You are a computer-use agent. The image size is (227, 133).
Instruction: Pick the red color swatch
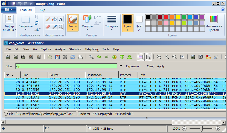tap(166, 17)
